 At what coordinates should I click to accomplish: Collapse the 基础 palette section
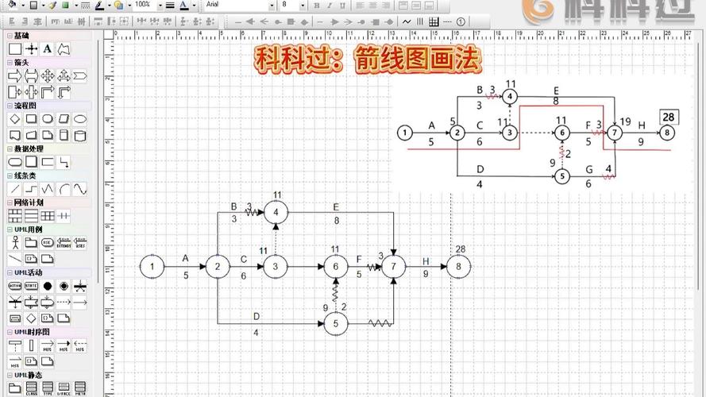tap(10, 35)
